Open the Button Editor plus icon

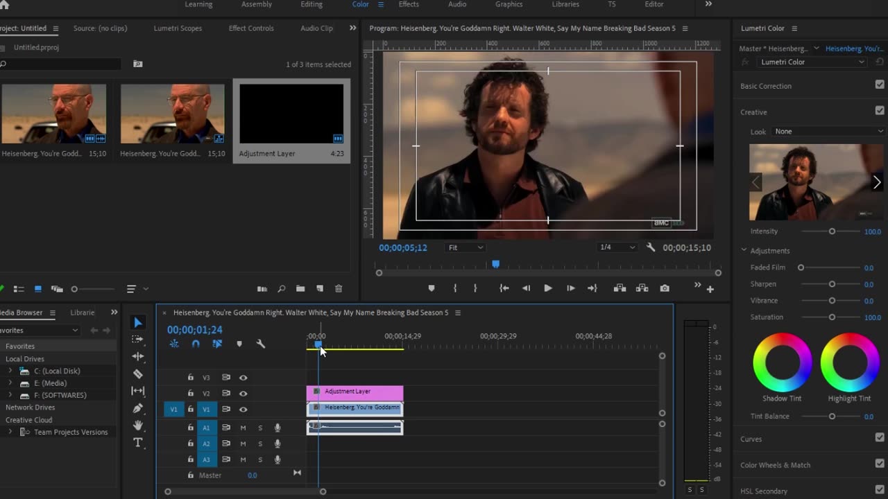(x=710, y=289)
